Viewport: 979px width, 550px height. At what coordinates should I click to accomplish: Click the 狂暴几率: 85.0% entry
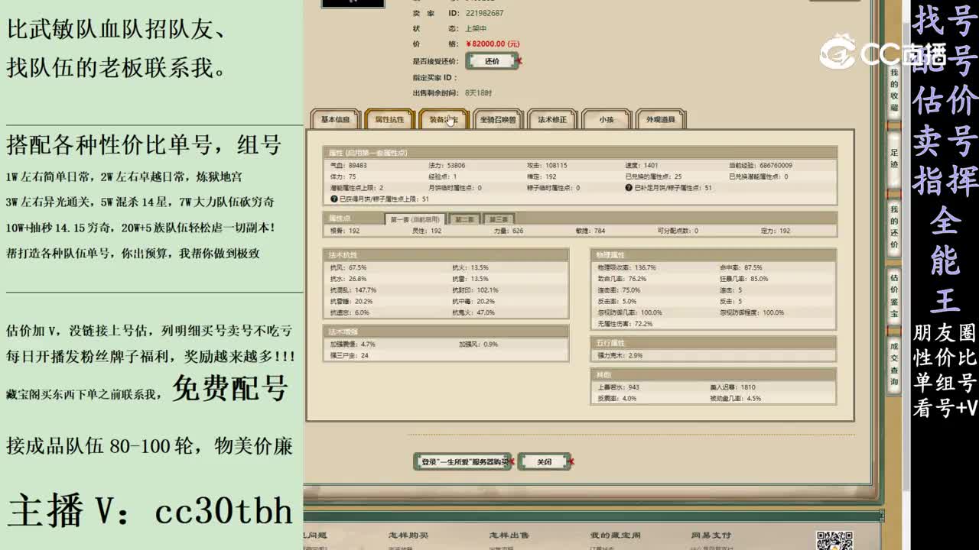click(x=744, y=279)
